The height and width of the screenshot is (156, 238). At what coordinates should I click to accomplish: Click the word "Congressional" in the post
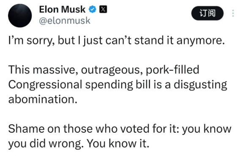click(45, 85)
